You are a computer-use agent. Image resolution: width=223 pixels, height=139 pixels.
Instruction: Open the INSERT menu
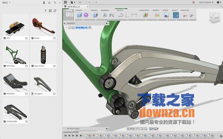point(165,10)
